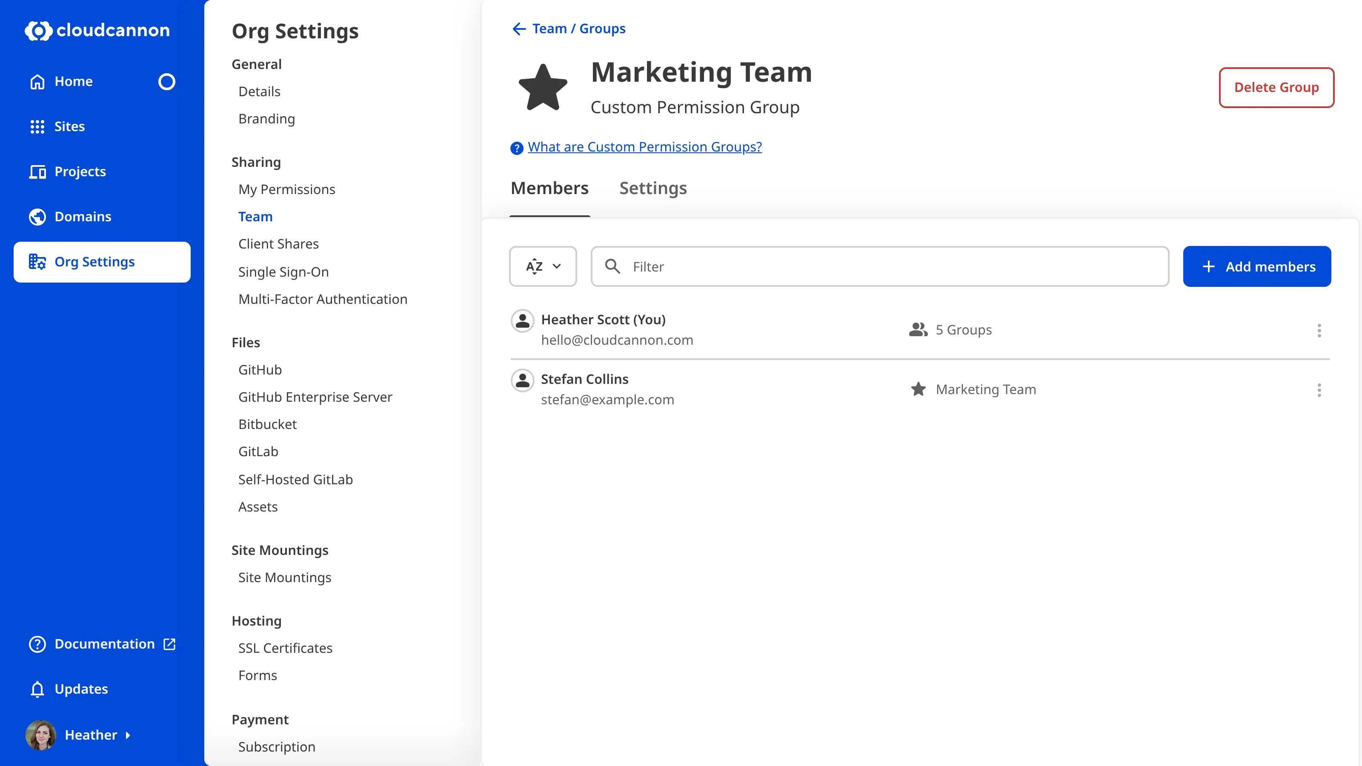Click the Projects devices icon

(x=37, y=172)
